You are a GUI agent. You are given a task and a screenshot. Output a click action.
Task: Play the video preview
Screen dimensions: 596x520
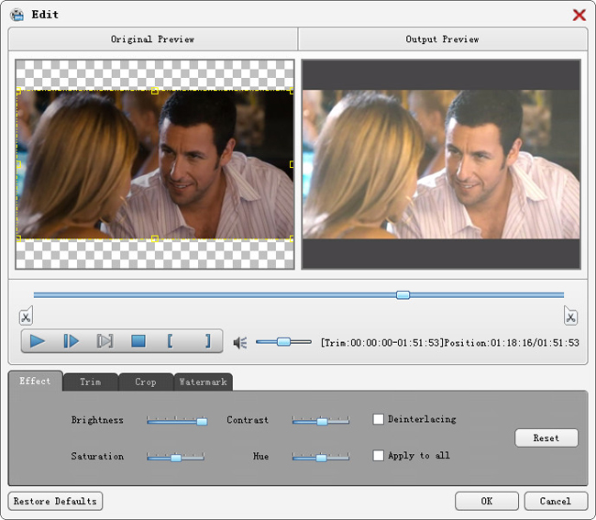pos(38,341)
